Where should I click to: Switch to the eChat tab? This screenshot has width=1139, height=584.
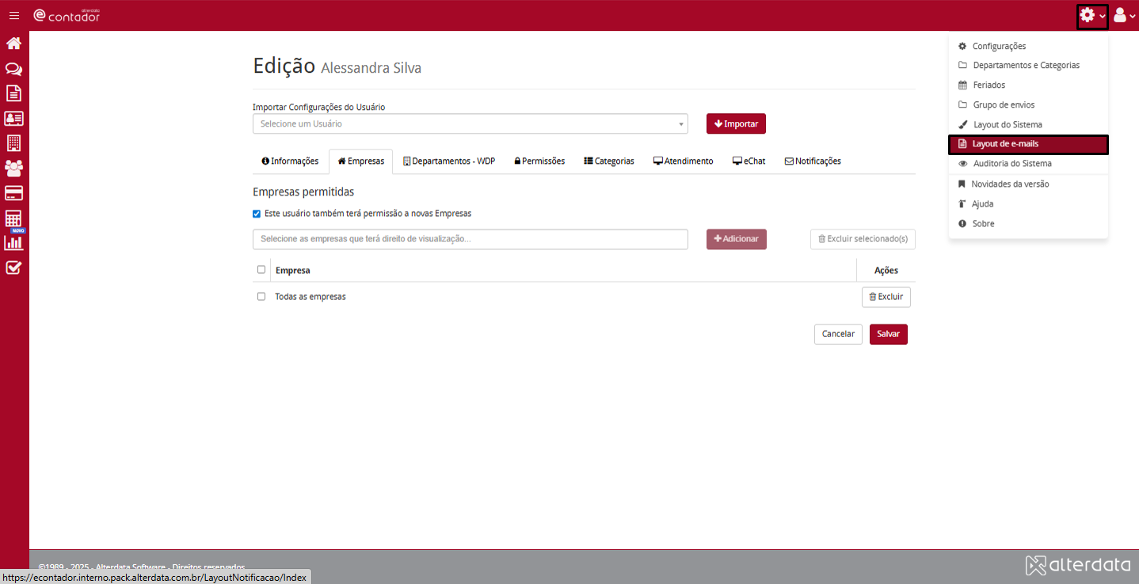749,161
